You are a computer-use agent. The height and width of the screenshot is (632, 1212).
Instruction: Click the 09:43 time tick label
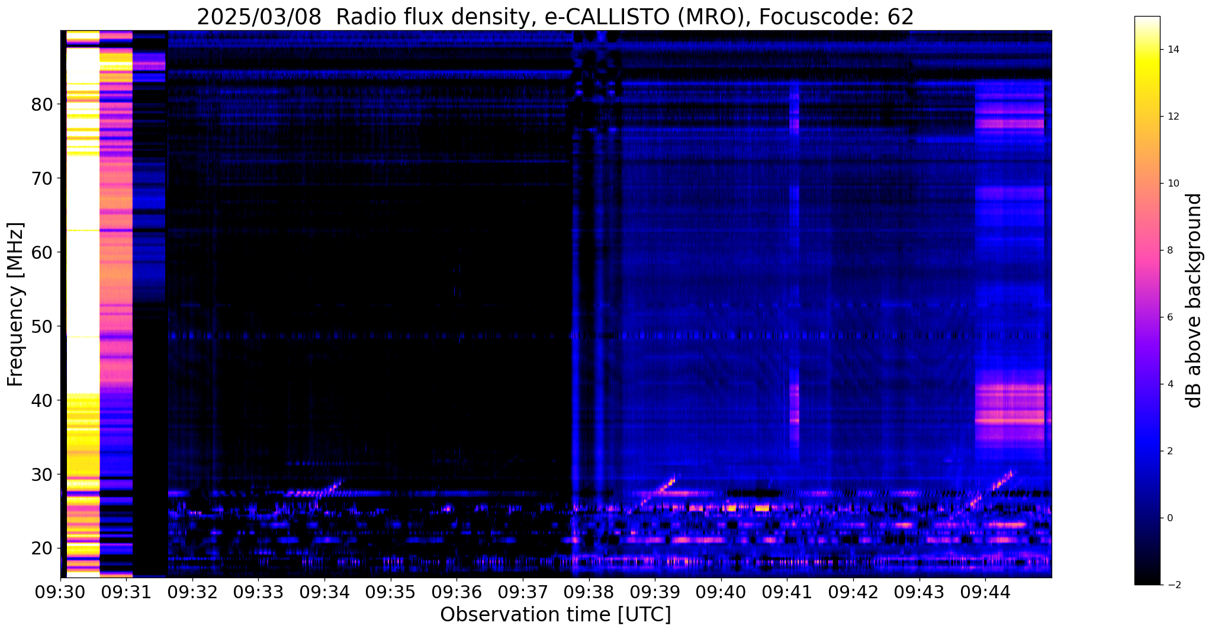pyautogui.click(x=919, y=593)
